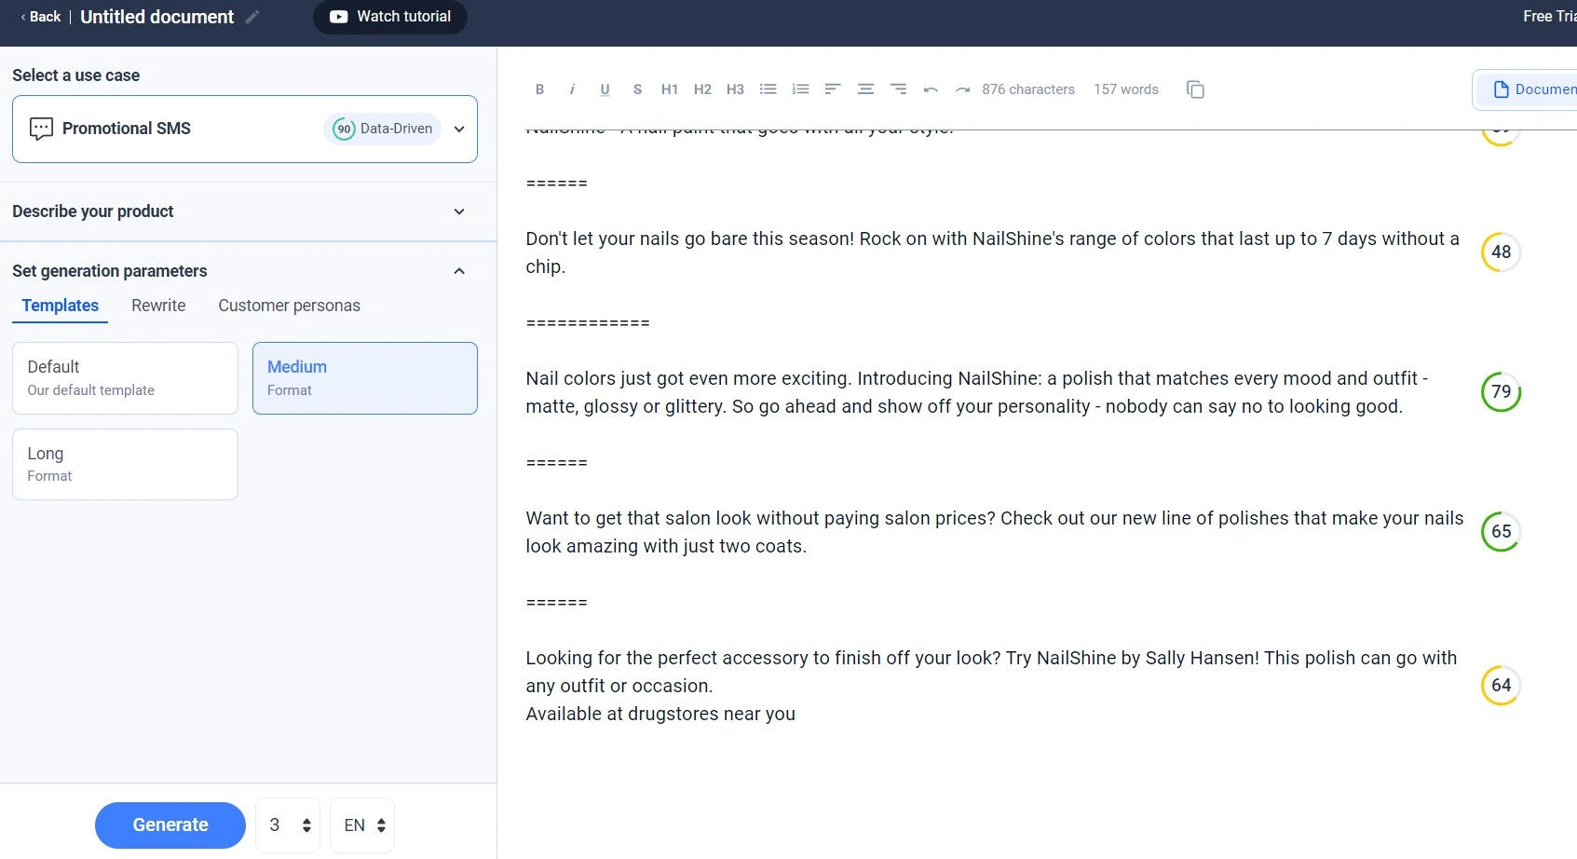
Task: Copy document text to clipboard
Action: click(1195, 89)
